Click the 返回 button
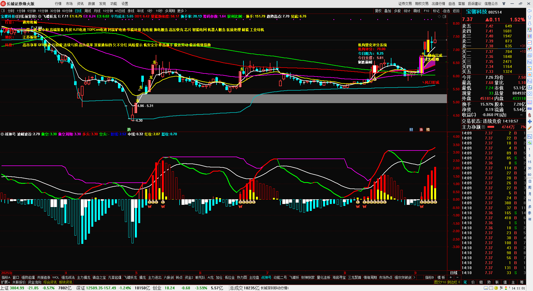 pos(456,11)
